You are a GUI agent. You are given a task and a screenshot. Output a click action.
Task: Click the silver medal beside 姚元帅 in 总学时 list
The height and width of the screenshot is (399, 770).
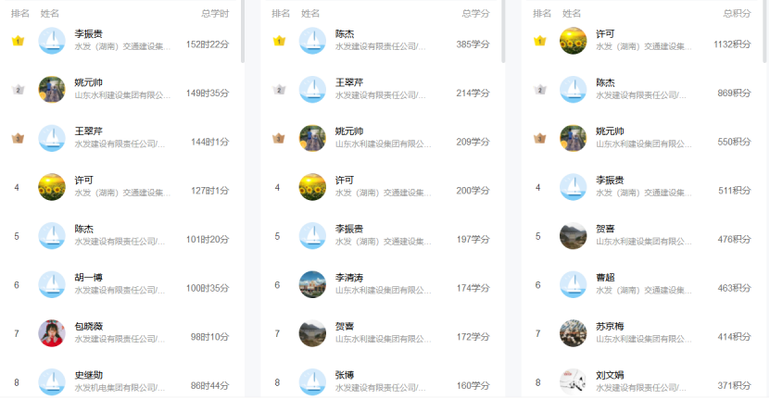click(x=17, y=90)
